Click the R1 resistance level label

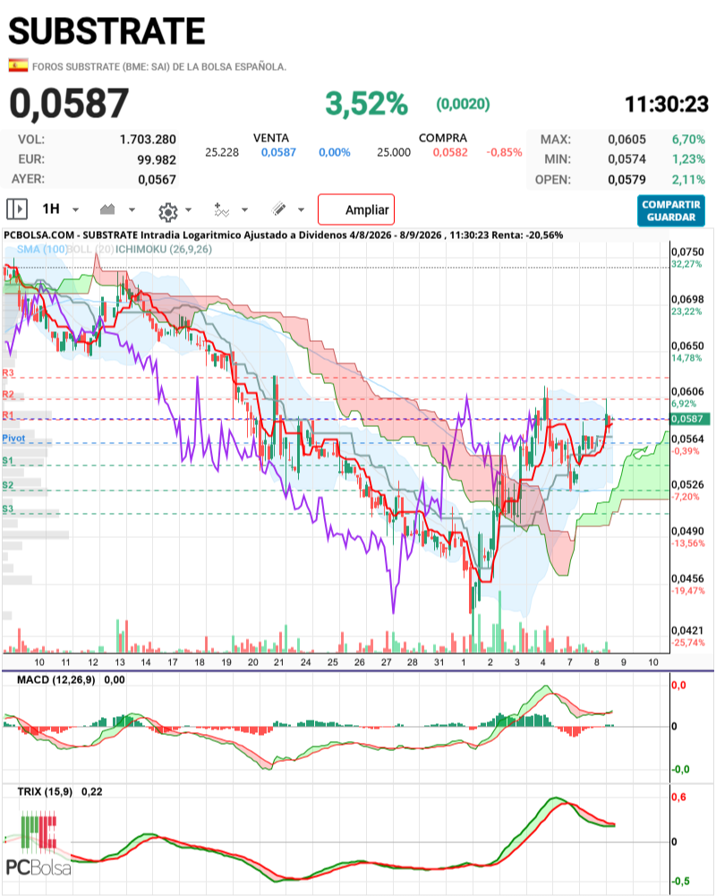point(8,414)
